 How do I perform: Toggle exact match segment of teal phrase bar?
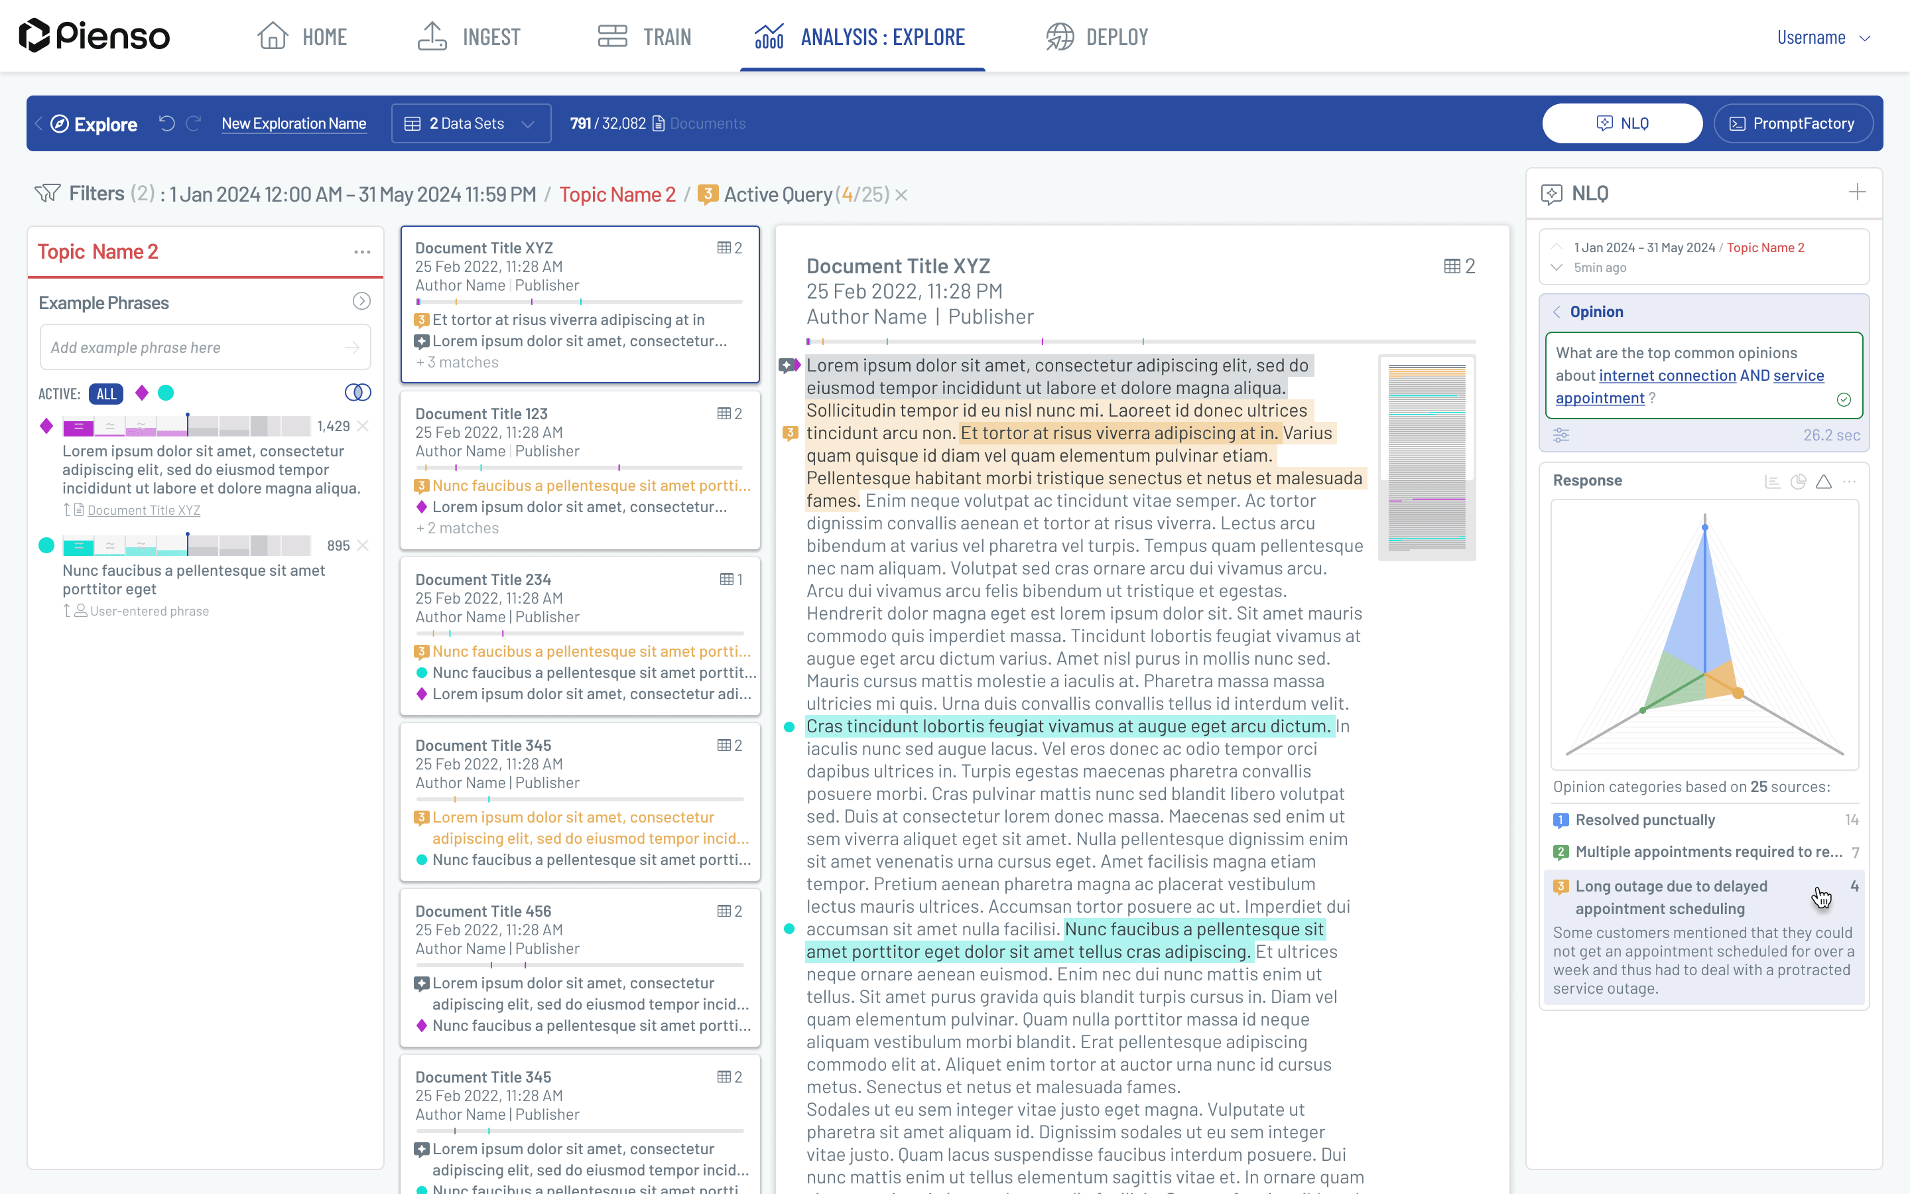(78, 547)
